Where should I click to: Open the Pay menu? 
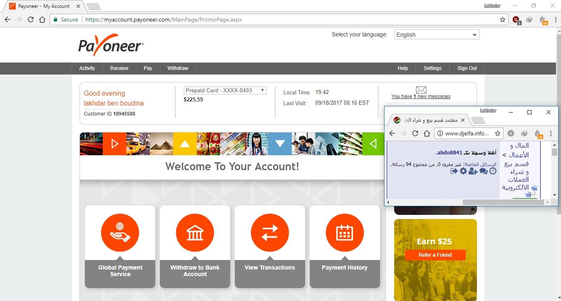pos(148,68)
